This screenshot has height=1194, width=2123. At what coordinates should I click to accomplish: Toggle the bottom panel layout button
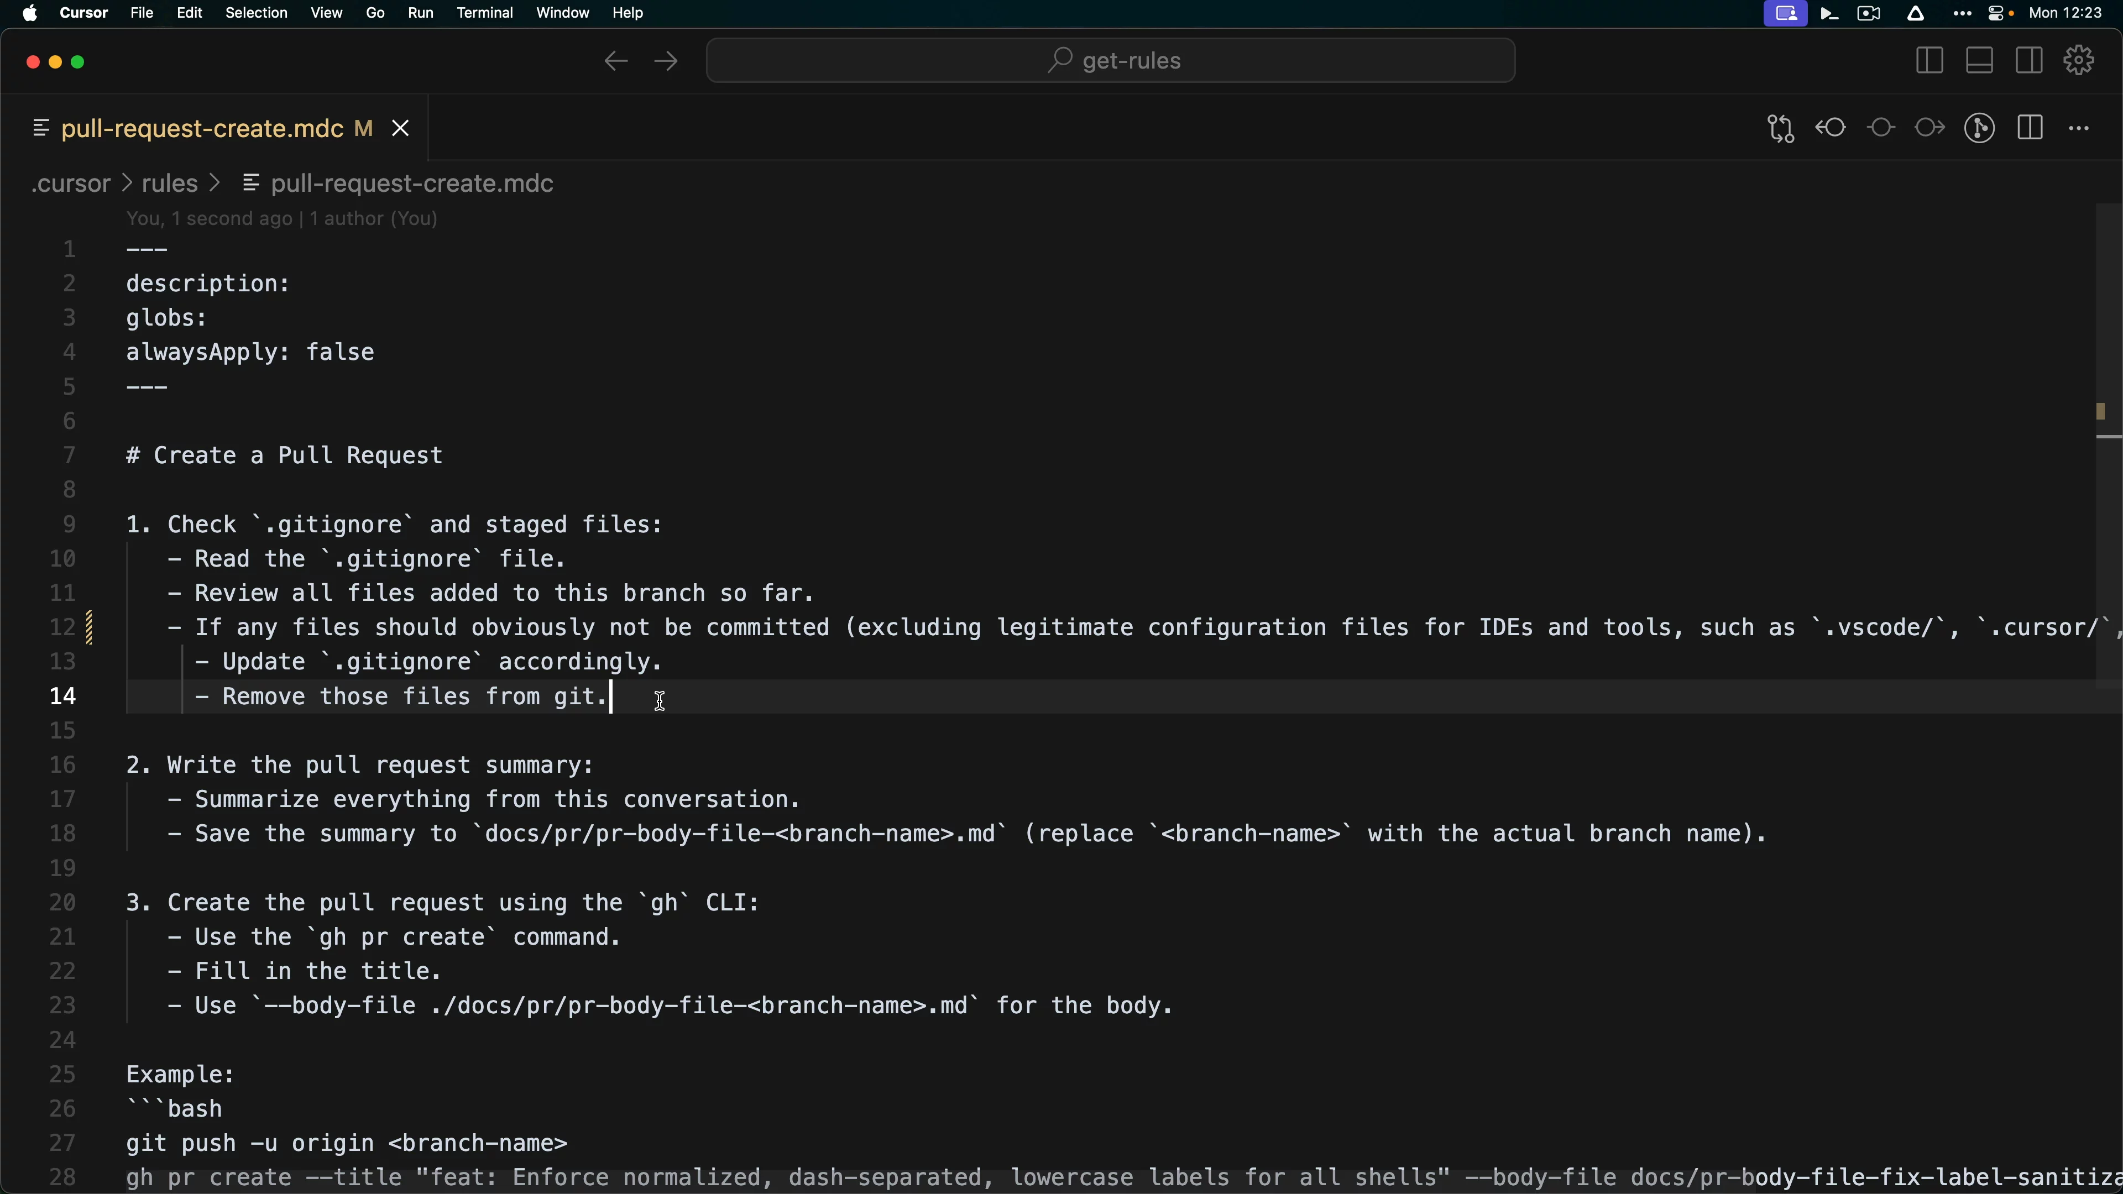click(1980, 60)
